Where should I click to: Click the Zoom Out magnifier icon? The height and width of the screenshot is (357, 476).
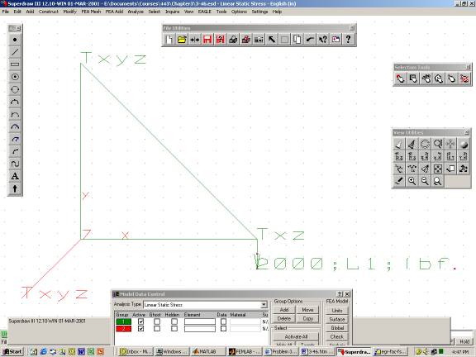pyautogui.click(x=425, y=181)
